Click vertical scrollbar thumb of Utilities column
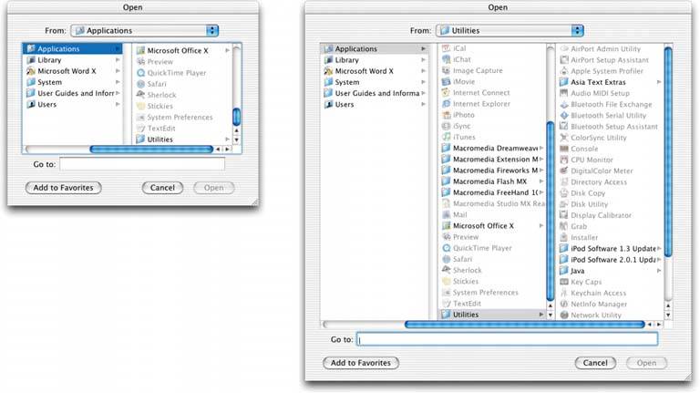This screenshot has width=700, height=393. (x=668, y=152)
